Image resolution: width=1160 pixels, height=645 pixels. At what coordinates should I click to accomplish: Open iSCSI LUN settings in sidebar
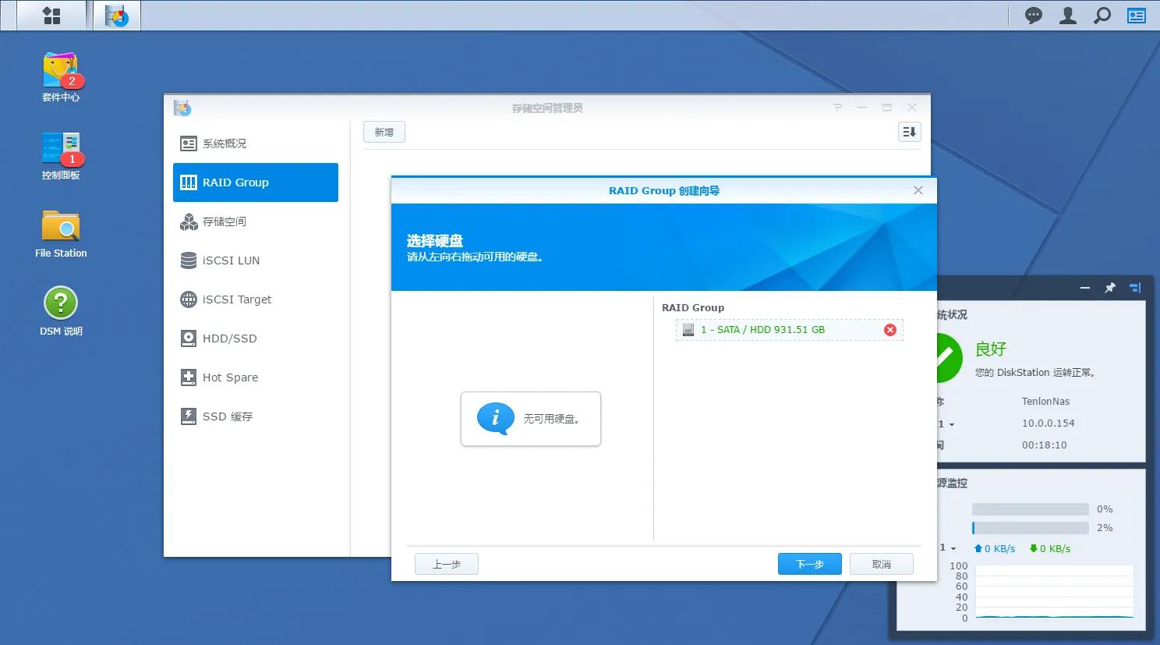click(x=231, y=260)
